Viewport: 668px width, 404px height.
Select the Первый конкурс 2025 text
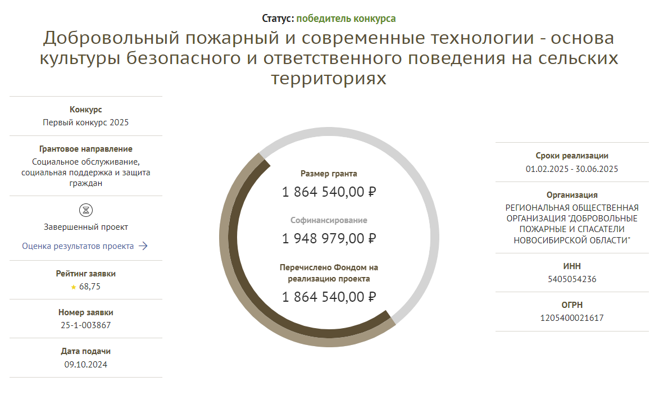point(85,122)
